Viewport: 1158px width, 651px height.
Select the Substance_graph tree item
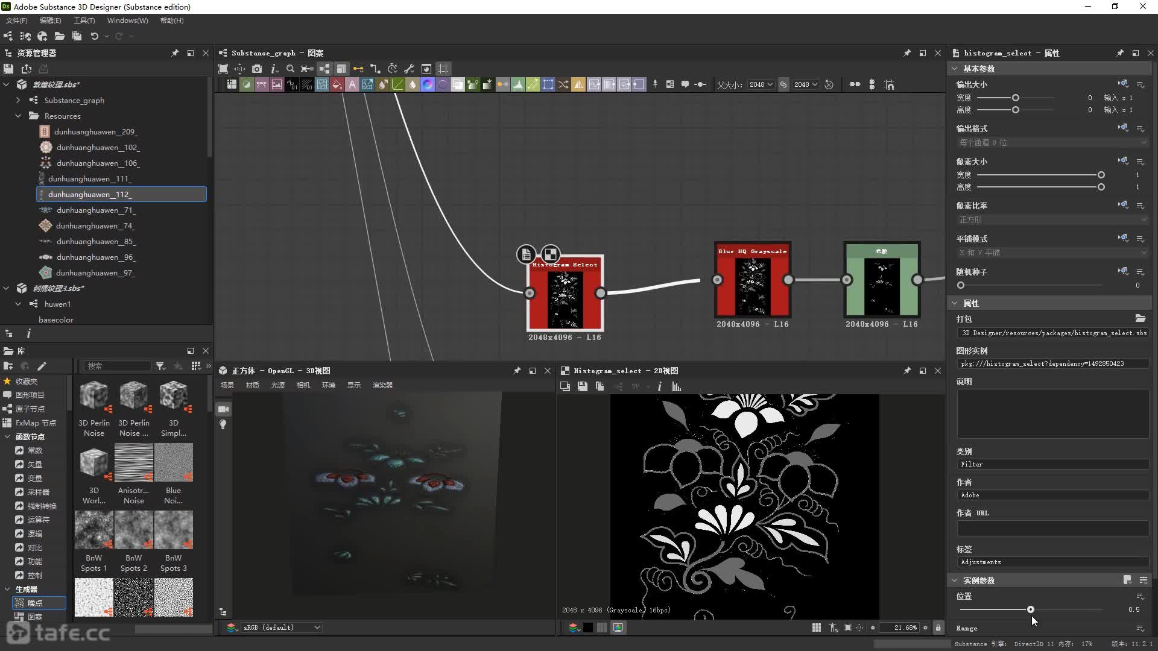click(x=74, y=99)
